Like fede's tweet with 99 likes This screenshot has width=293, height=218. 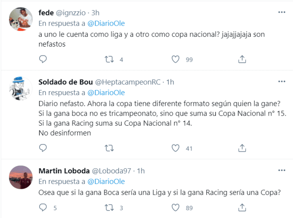coord(175,59)
